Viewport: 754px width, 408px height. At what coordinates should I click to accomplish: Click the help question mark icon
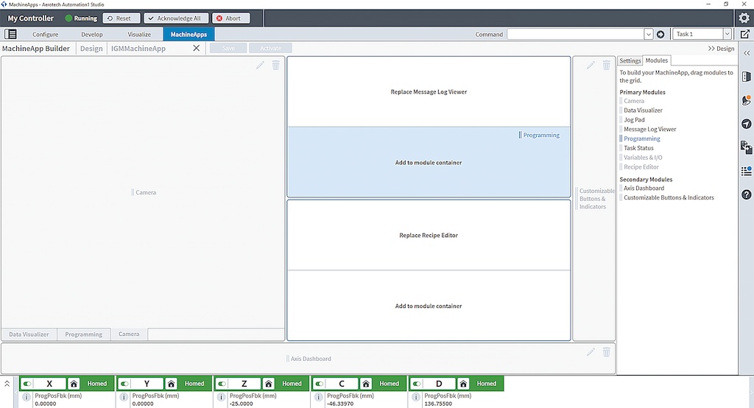point(746,194)
